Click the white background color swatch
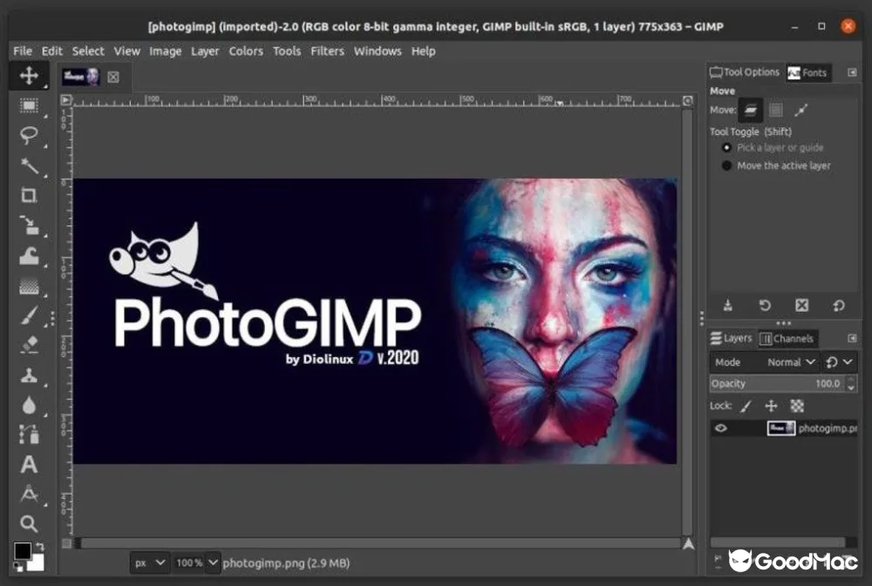The width and height of the screenshot is (872, 586). 36,563
